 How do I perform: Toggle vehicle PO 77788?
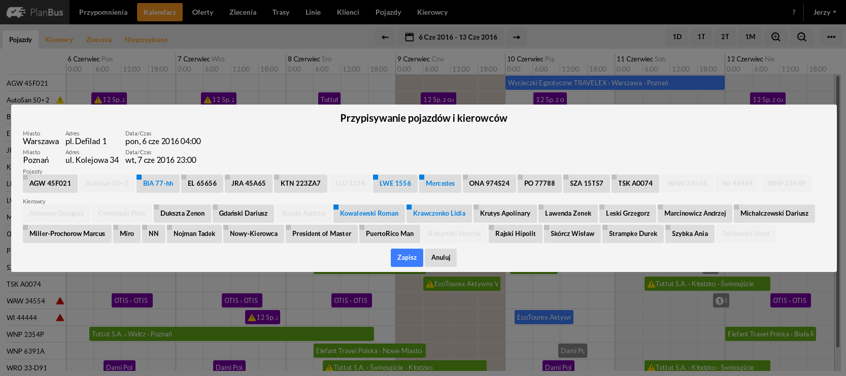[539, 184]
